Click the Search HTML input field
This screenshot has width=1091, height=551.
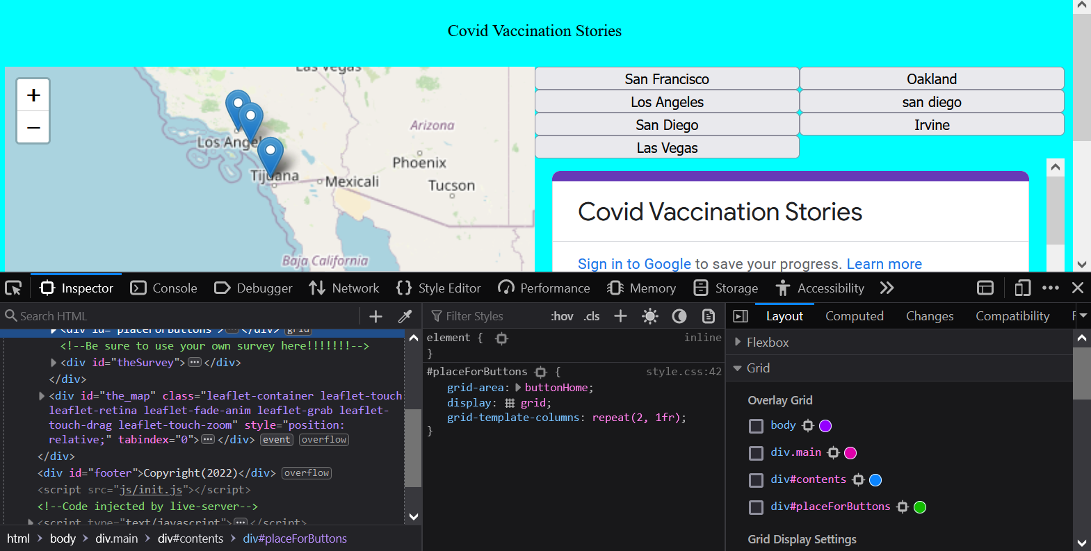pyautogui.click(x=181, y=316)
